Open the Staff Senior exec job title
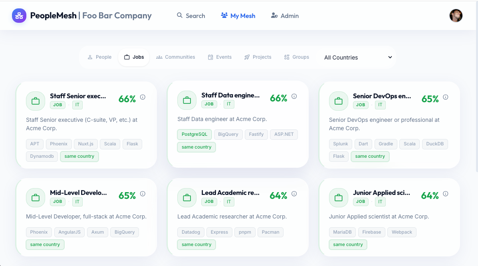The image size is (478, 266). point(78,96)
